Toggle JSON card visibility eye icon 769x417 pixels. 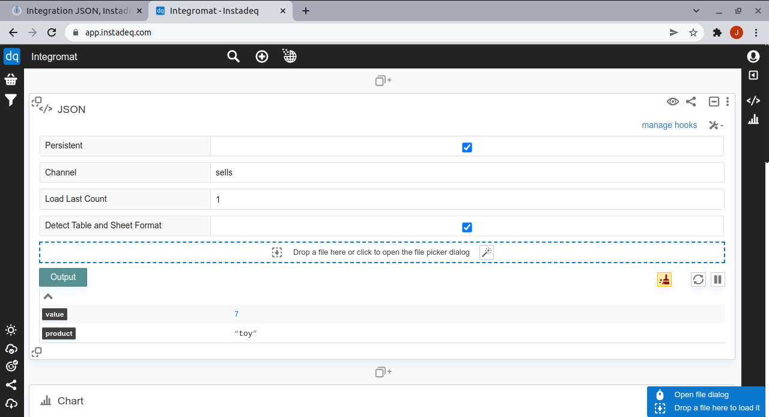[673, 102]
